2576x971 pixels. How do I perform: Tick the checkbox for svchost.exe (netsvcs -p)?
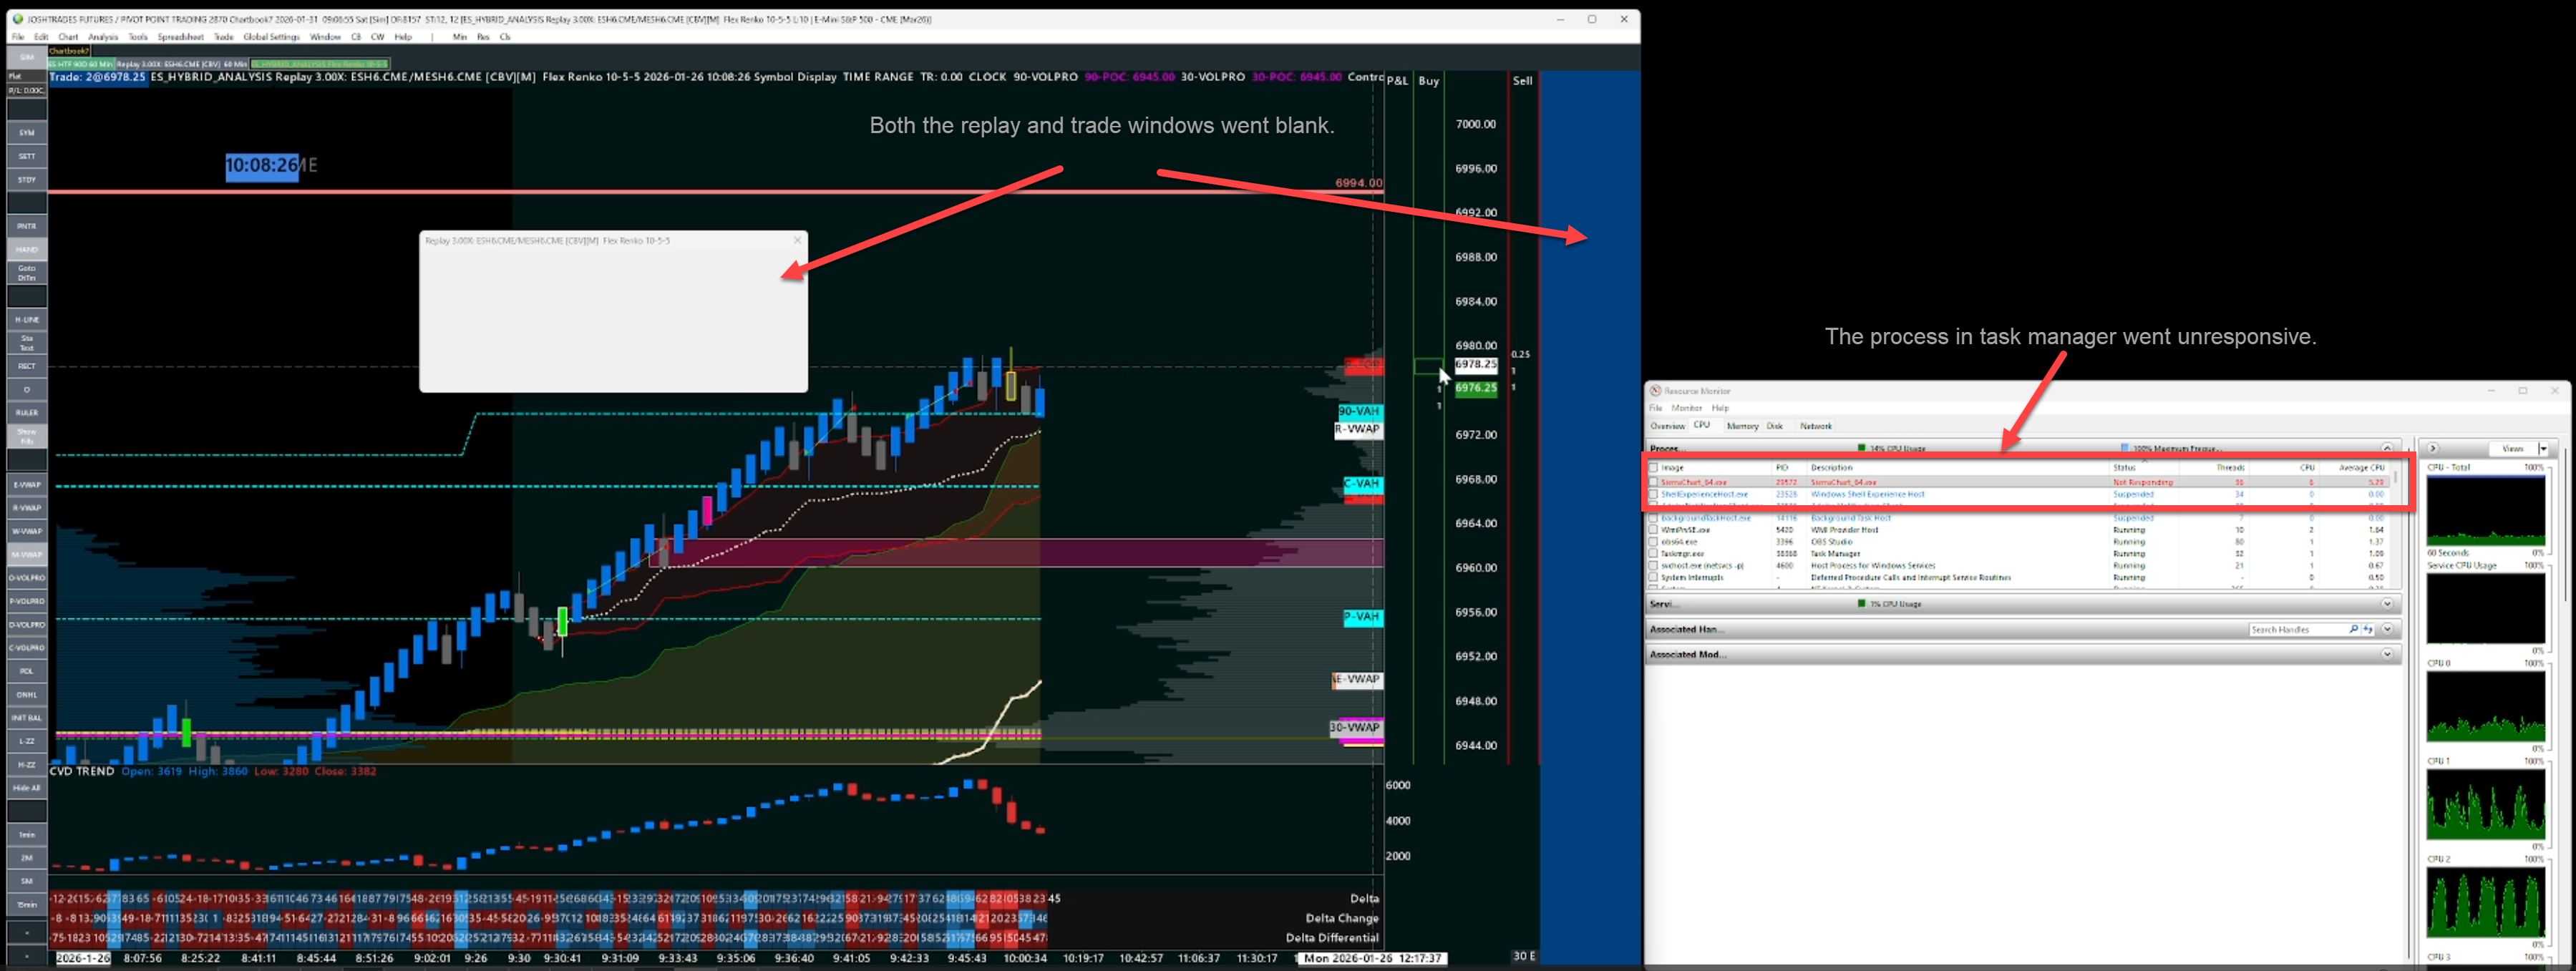[1654, 566]
